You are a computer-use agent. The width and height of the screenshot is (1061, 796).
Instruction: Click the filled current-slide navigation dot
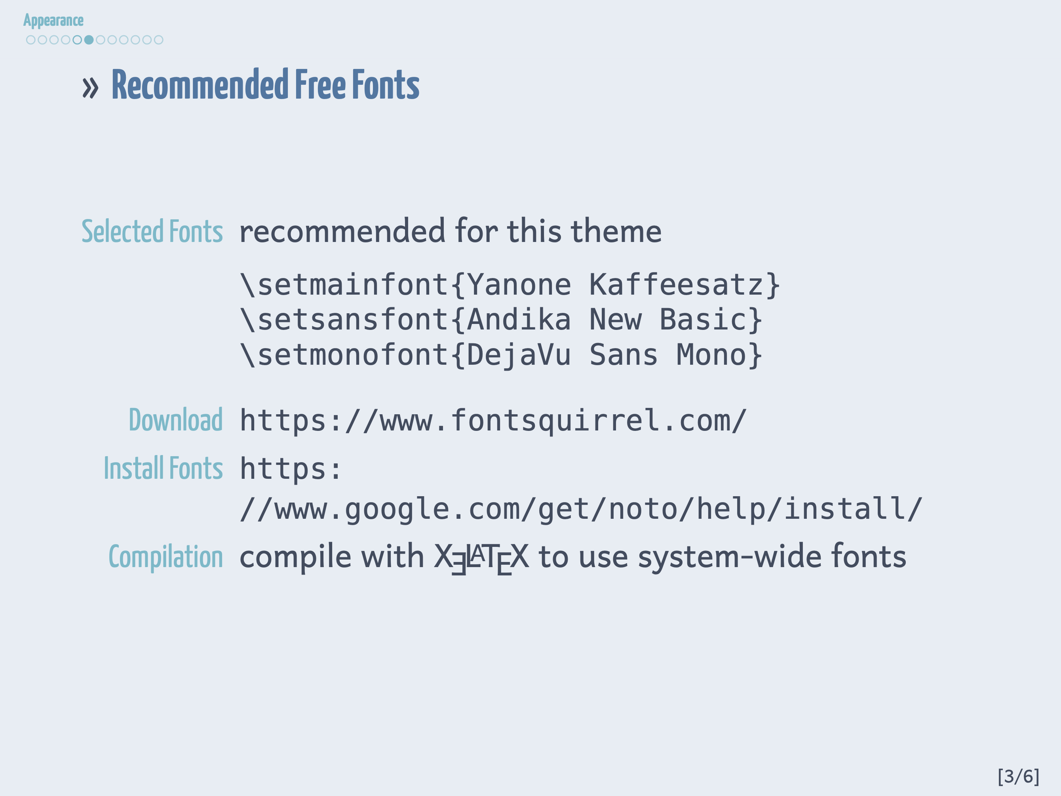pyautogui.click(x=89, y=40)
